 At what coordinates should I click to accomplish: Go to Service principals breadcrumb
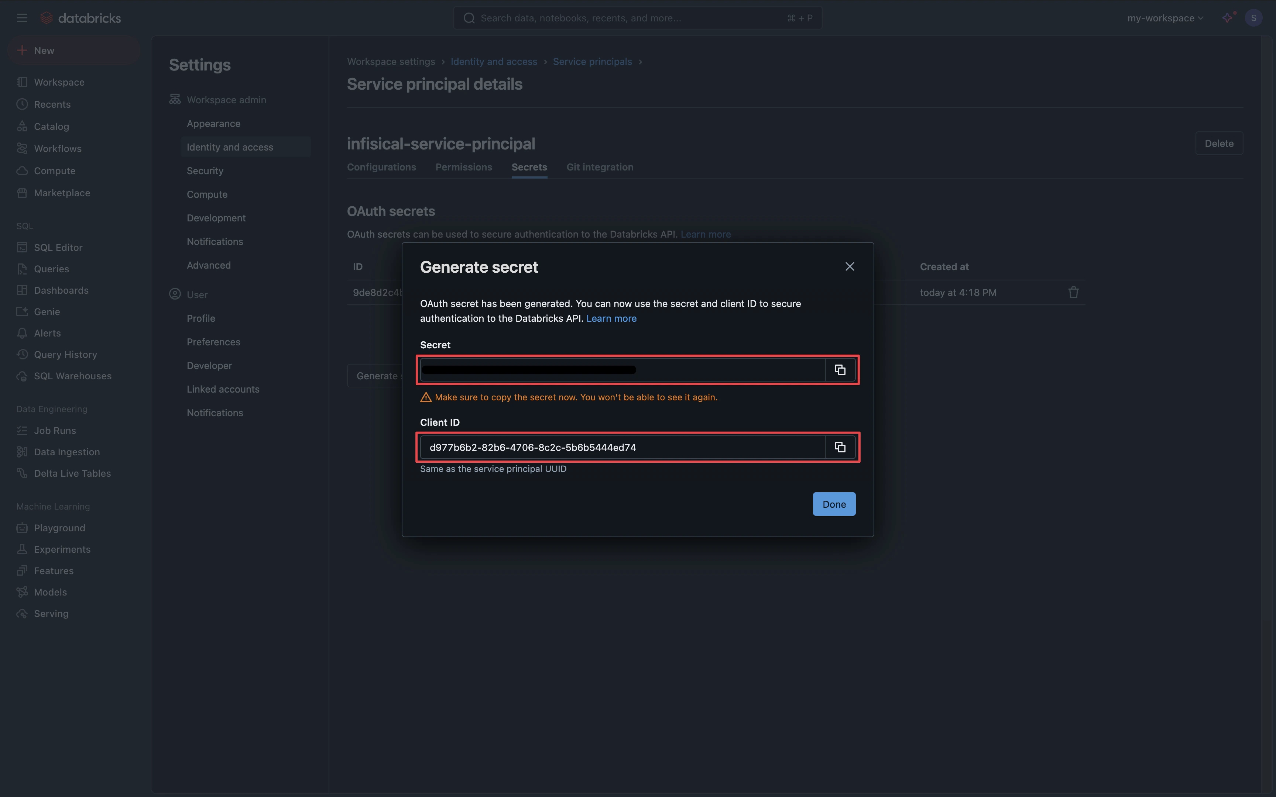(x=593, y=62)
